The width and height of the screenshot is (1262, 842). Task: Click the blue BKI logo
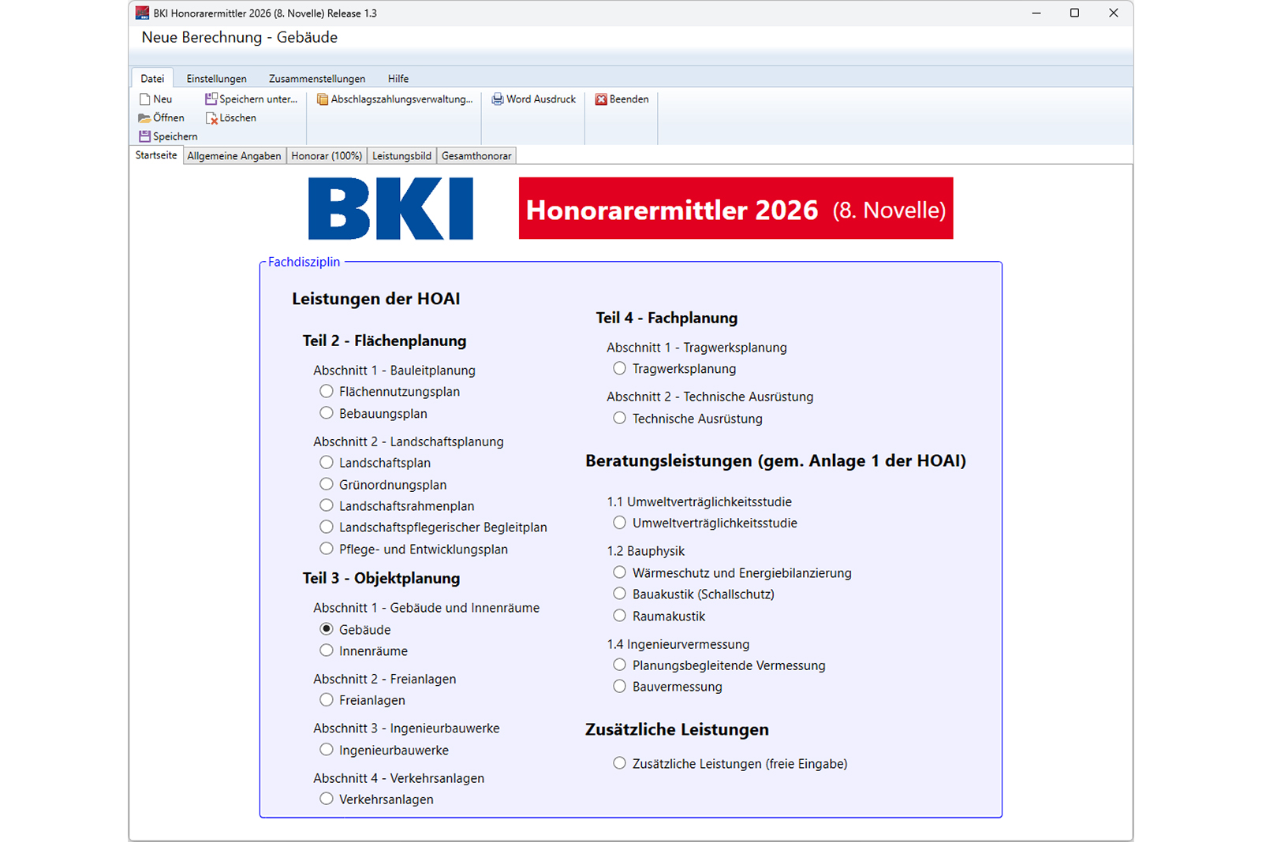(x=390, y=208)
